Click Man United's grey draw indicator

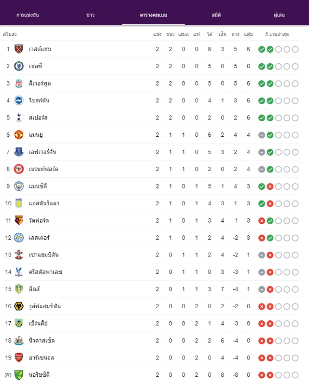pos(262,135)
